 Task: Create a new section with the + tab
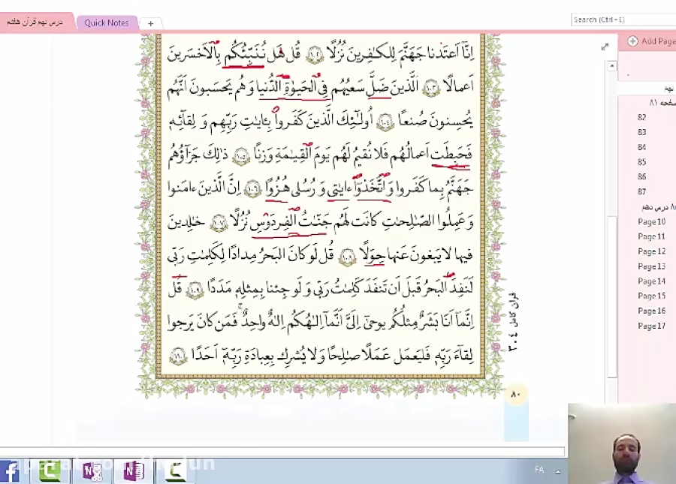tap(150, 23)
